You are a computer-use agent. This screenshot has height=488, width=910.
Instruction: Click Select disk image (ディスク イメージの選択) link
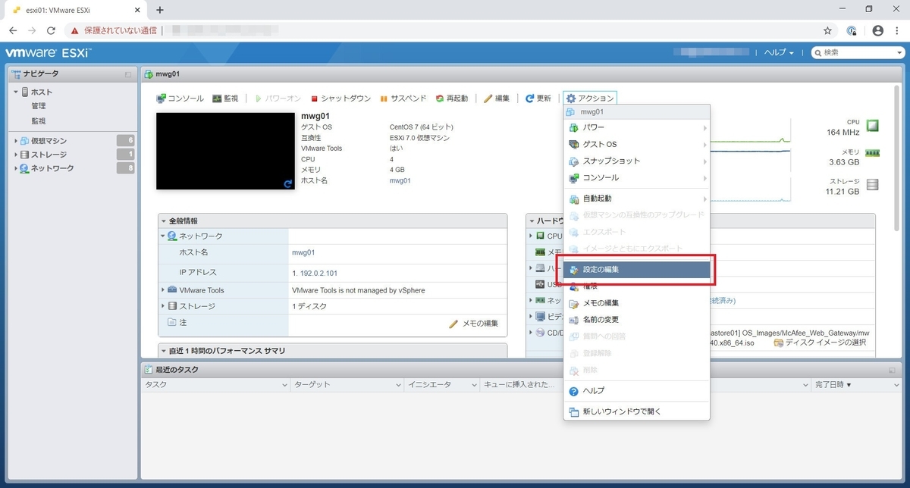(x=819, y=343)
